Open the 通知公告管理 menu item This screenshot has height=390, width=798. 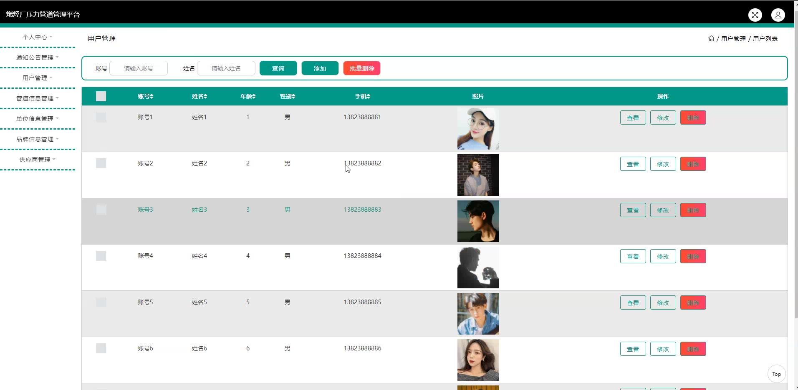coord(37,57)
